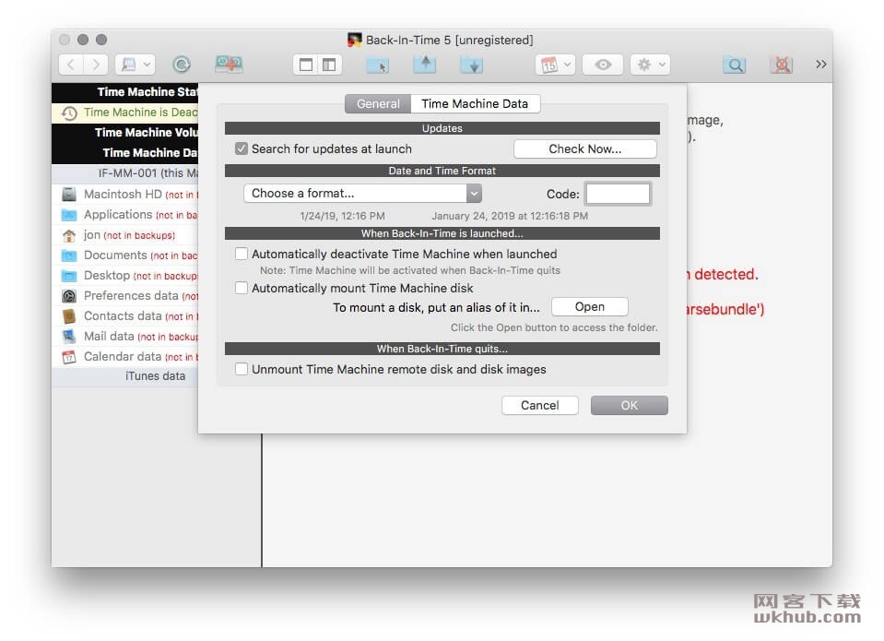Select Time Machine is Deactivated status row
The width and height of the screenshot is (884, 641).
tap(125, 113)
